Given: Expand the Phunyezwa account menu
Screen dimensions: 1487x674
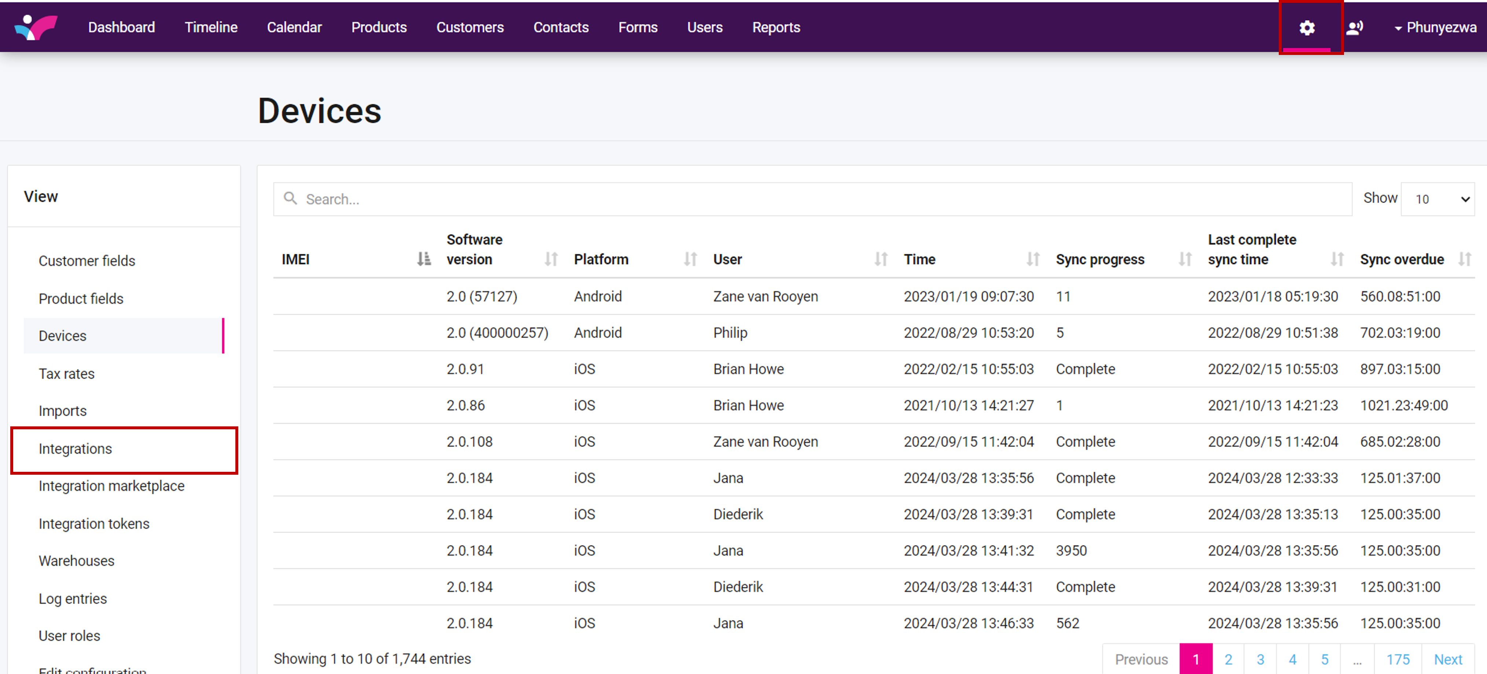Looking at the screenshot, I should click(x=1435, y=27).
